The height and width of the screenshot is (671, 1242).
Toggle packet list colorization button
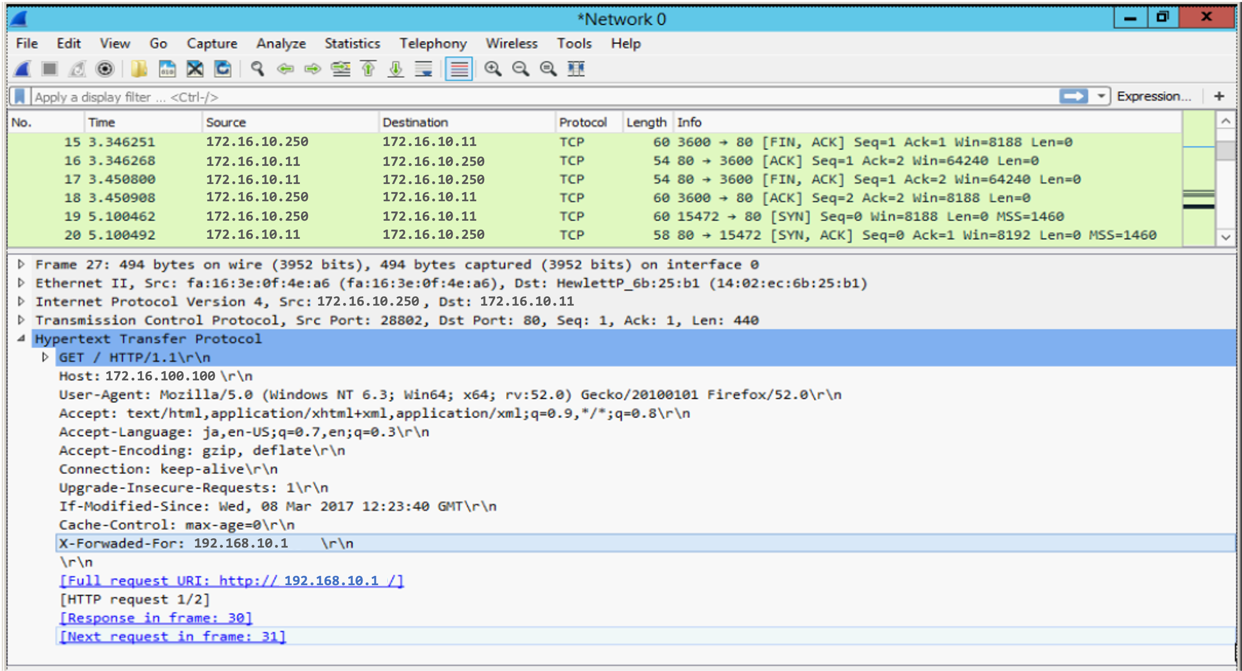458,69
